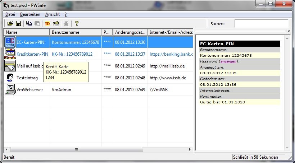295x163 pixels.
Task: Click the copy toolbar icon
Action: point(29,24)
